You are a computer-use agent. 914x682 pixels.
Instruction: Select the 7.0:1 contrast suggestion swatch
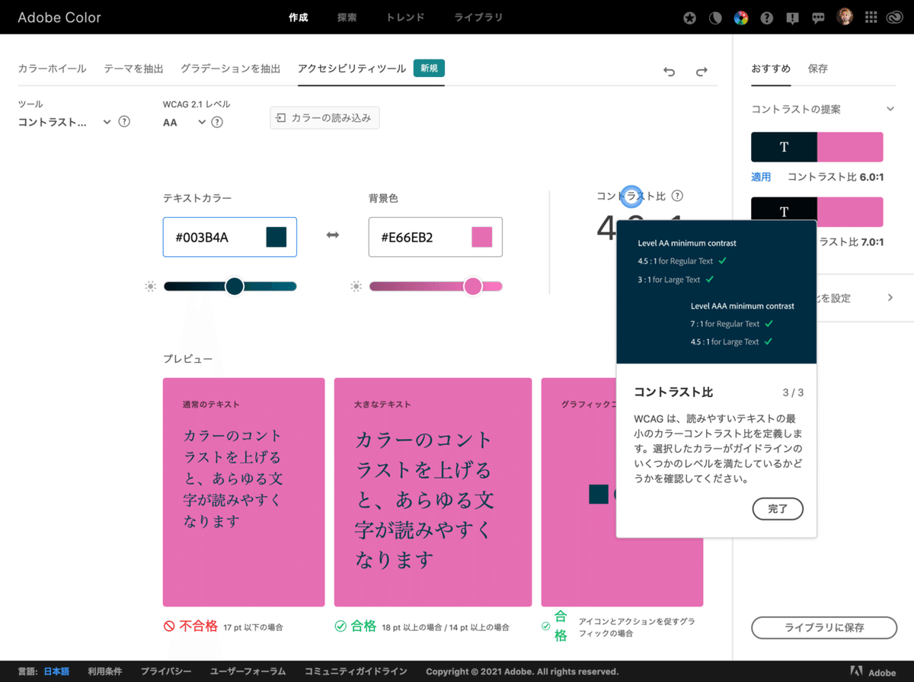(817, 211)
